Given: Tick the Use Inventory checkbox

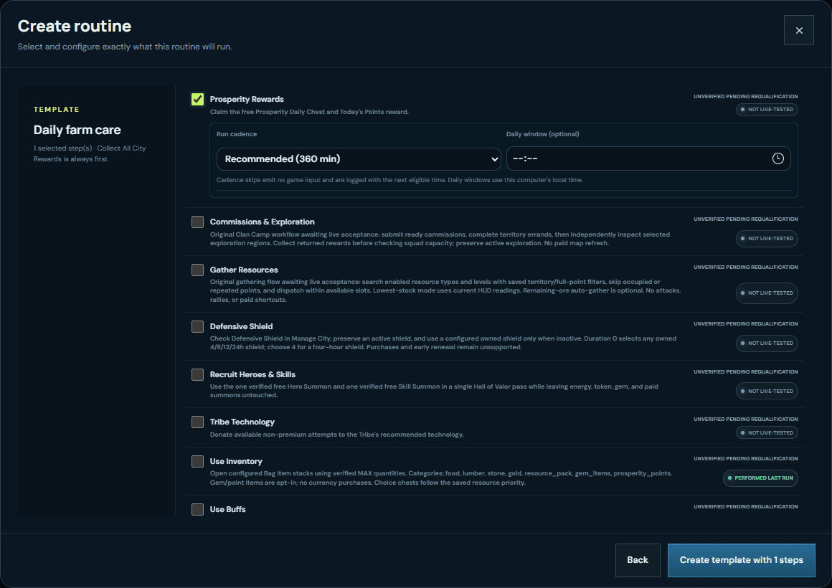Looking at the screenshot, I should pyautogui.click(x=197, y=461).
